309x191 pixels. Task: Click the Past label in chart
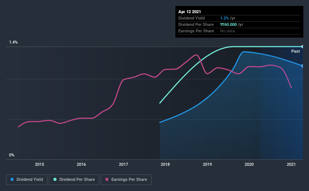[x=295, y=51]
